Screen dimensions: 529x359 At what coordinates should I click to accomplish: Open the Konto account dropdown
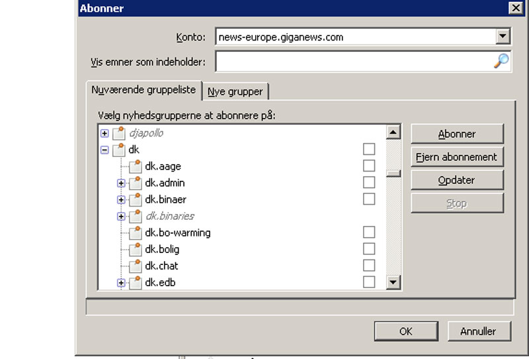pos(503,37)
